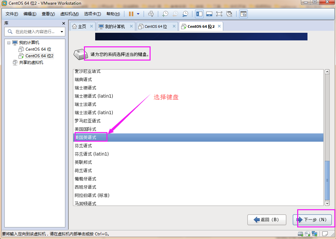The image size is (336, 239).
Task: Open the library search dropdown arrow
Action: pos(62,32)
